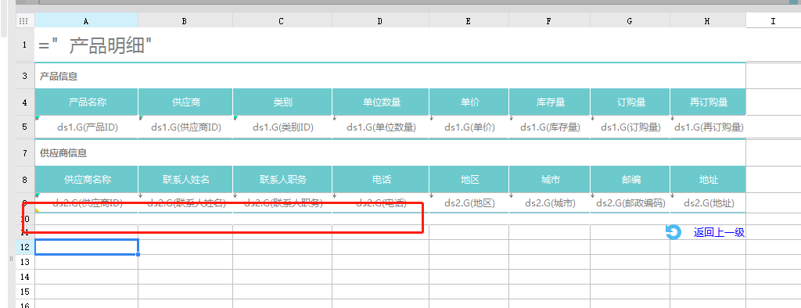Image resolution: width=801 pixels, height=308 pixels.
Task: Click the 产品信息 section cell
Action: pos(390,76)
